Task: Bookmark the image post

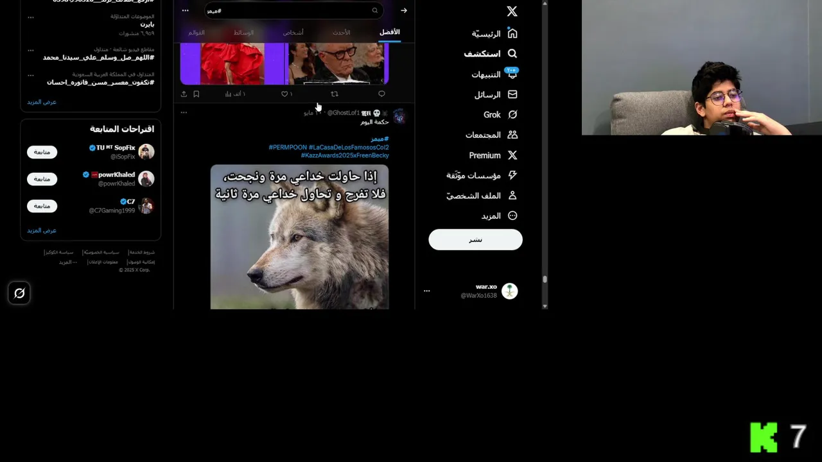Action: (197, 94)
